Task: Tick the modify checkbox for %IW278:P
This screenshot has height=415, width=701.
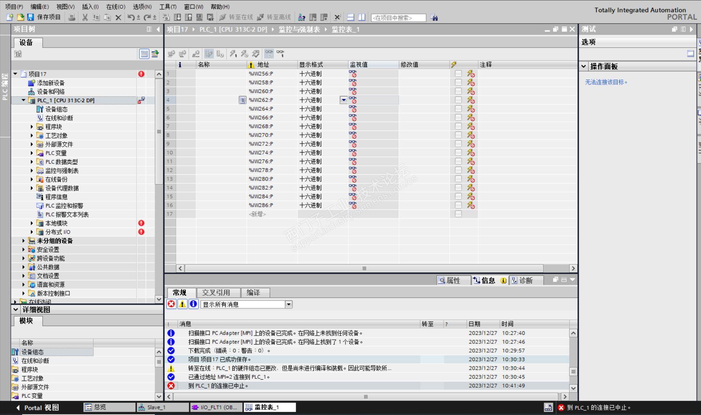Action: (x=458, y=170)
